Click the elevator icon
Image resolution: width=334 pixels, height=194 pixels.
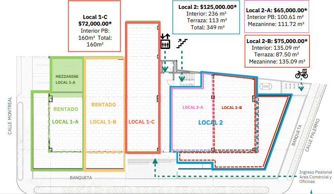[x=165, y=41]
